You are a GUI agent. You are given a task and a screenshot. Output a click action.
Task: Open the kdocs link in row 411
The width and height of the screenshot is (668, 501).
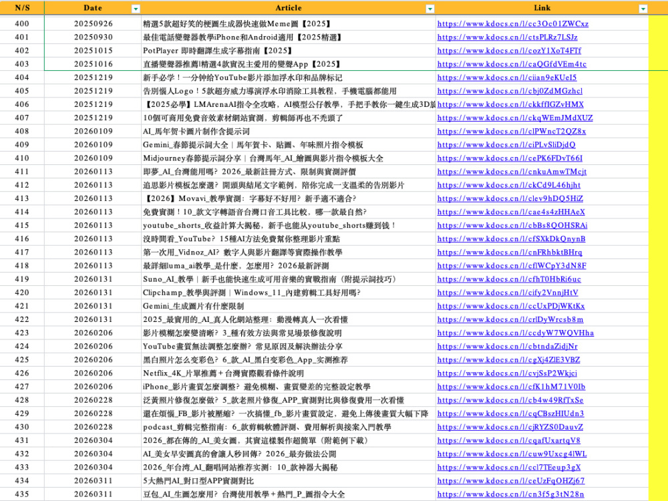coord(512,172)
